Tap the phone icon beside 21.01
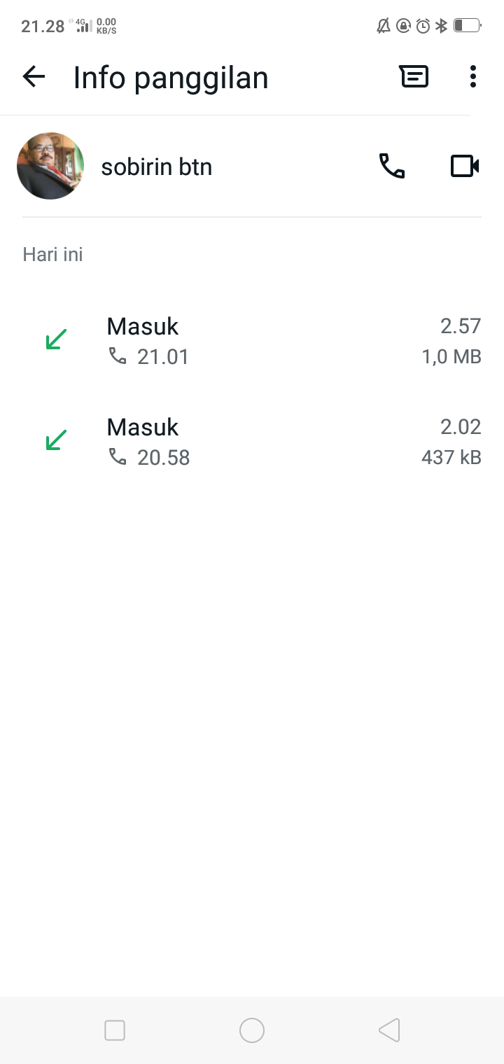504x1064 pixels. point(118,356)
